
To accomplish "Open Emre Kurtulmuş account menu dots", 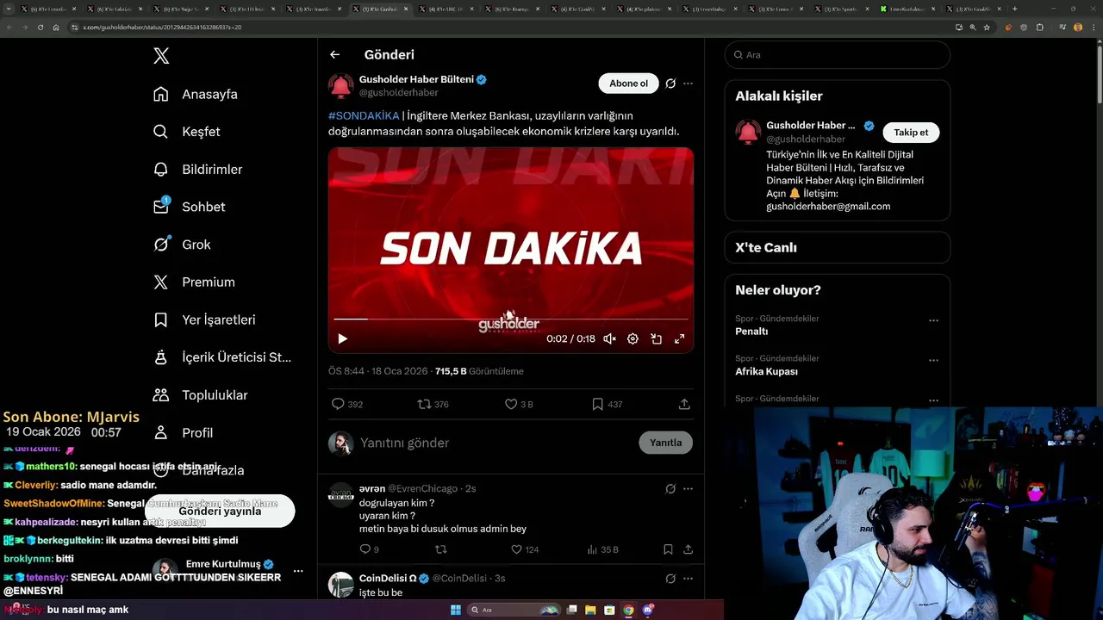I will tap(298, 571).
